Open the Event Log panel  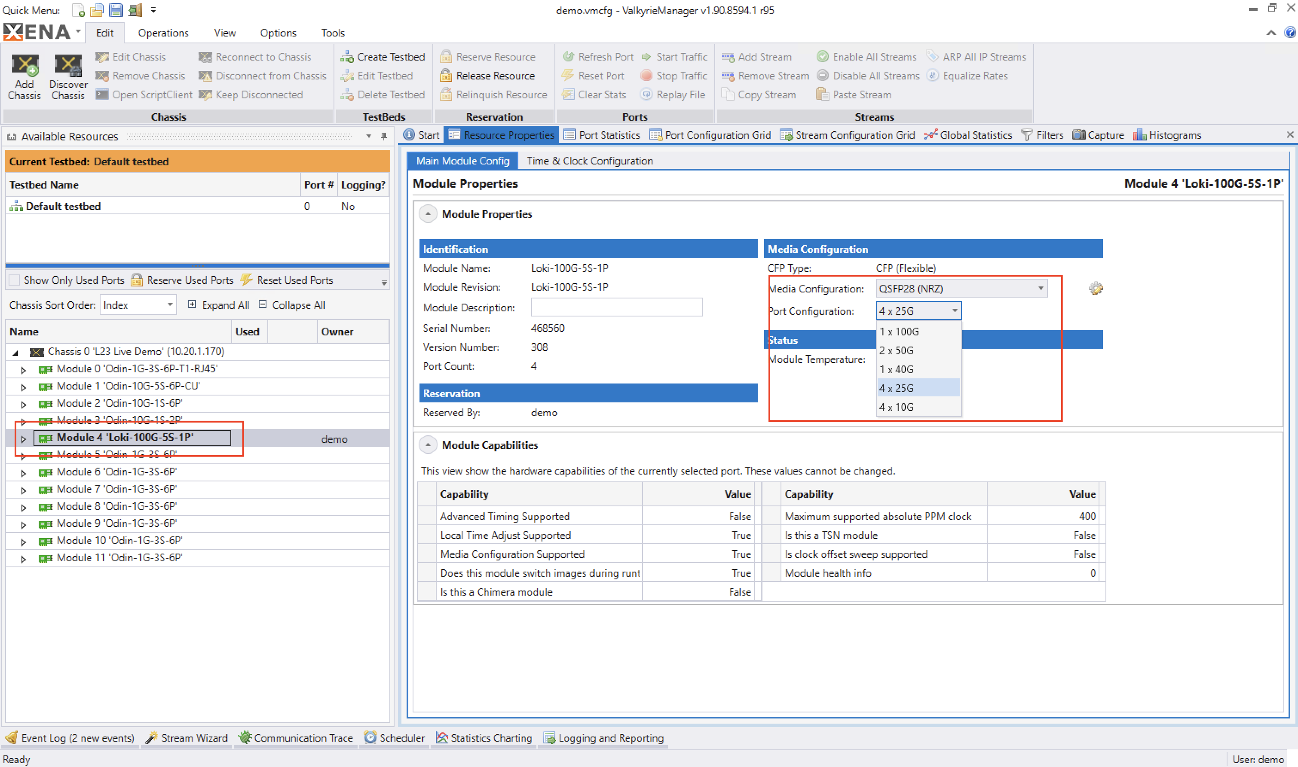coord(70,738)
